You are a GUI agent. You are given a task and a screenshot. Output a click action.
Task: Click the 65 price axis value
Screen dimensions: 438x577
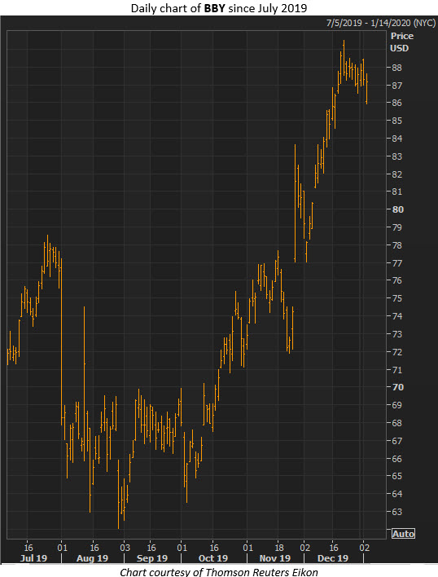(397, 476)
